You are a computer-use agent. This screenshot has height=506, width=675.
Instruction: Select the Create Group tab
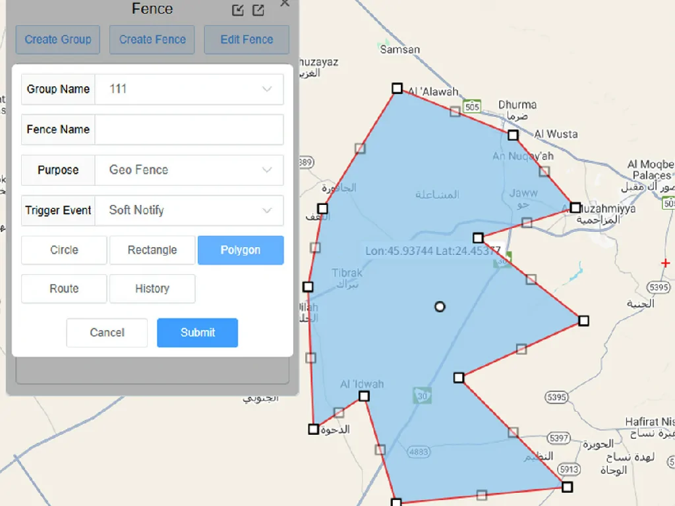tap(57, 40)
